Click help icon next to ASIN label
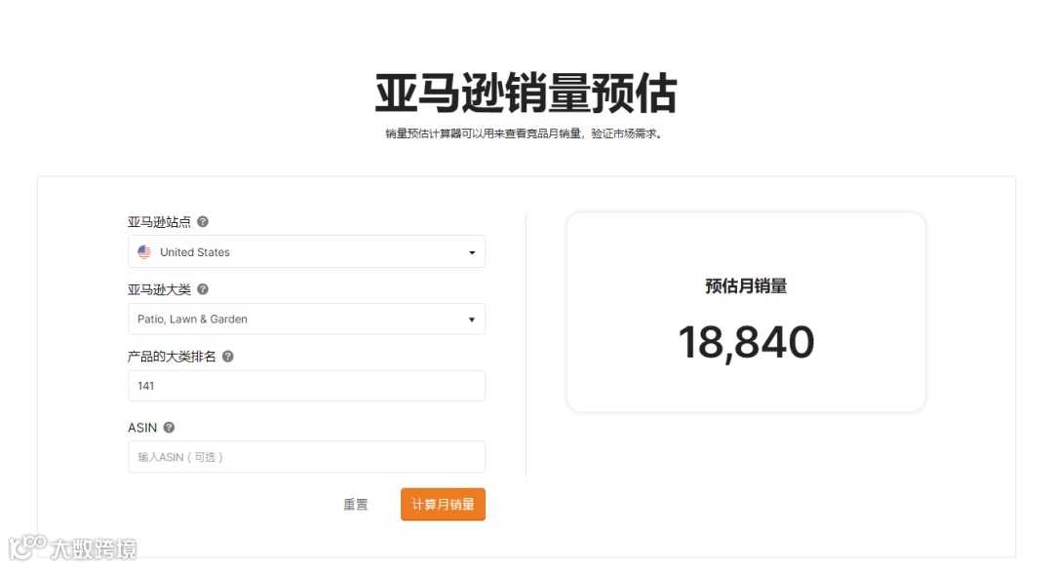The height and width of the screenshot is (568, 1053). pos(170,427)
